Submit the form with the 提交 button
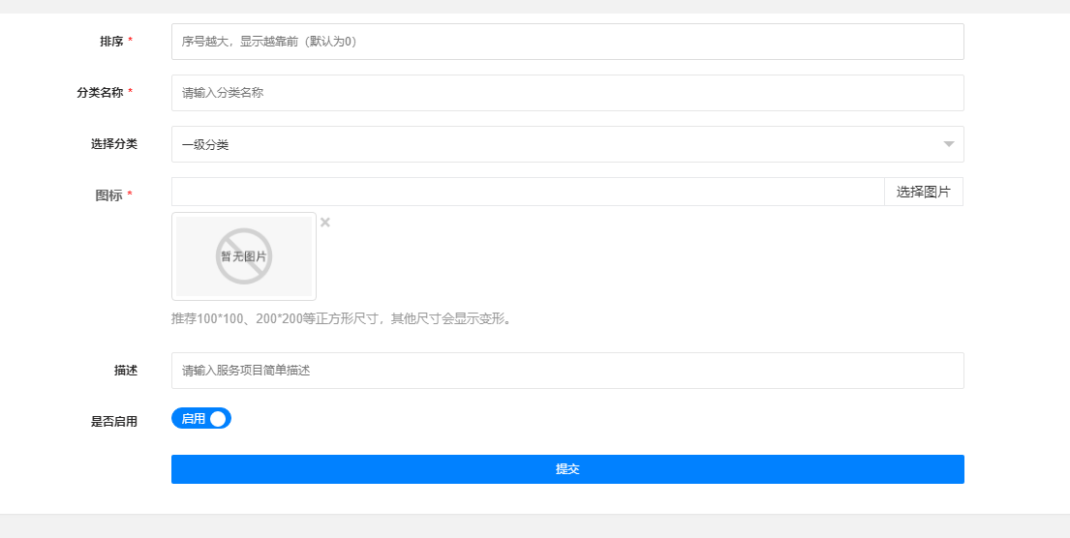Screen dimensions: 1070x538 click(567, 469)
